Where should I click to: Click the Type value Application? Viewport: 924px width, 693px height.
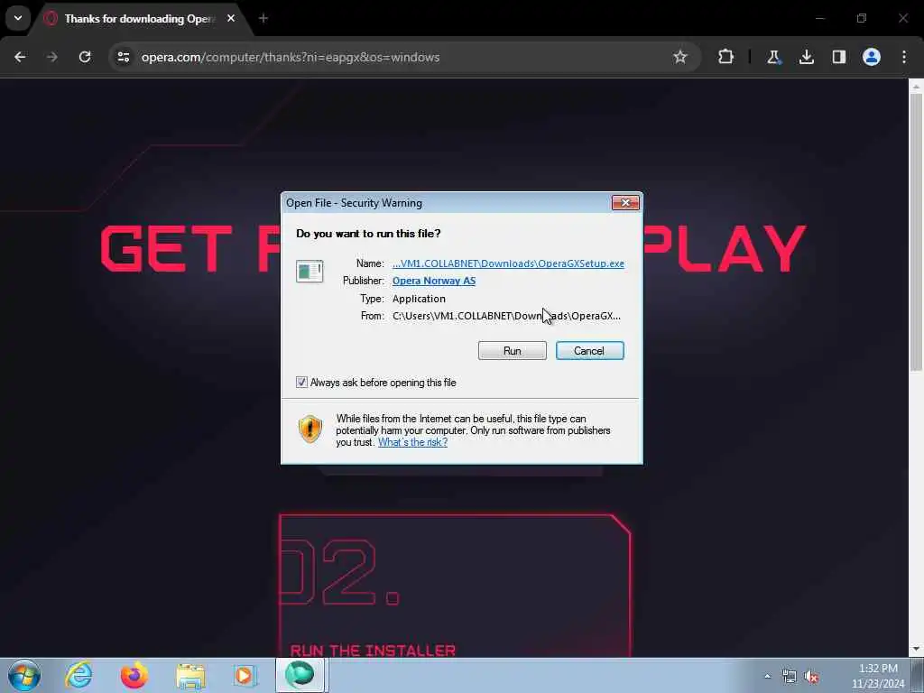click(x=419, y=299)
